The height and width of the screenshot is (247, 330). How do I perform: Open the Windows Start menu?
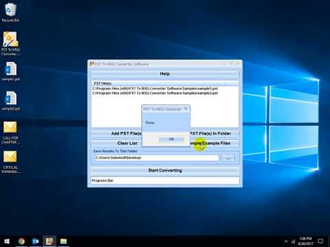click(7, 242)
